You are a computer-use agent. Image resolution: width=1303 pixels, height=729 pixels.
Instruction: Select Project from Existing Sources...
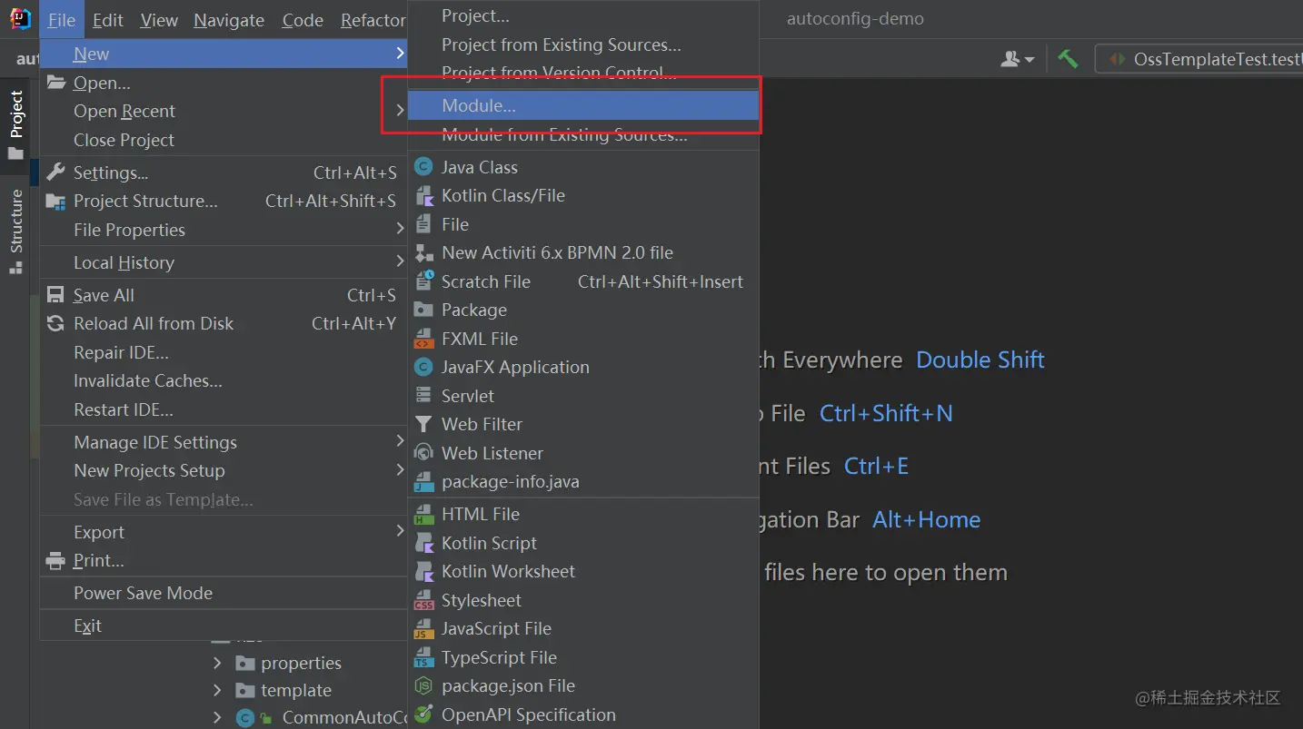[582, 44]
